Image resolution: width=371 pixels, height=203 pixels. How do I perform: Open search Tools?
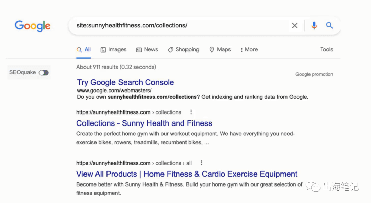[327, 49]
